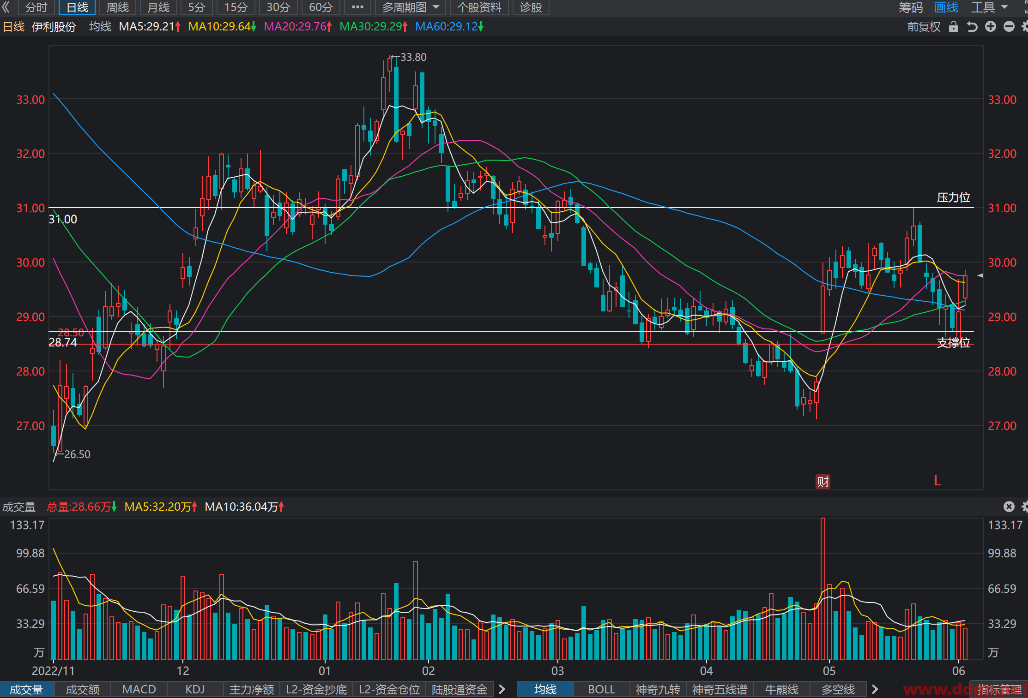1028x698 pixels.
Task: Open the 多周期图 dropdown
Action: 411,7
